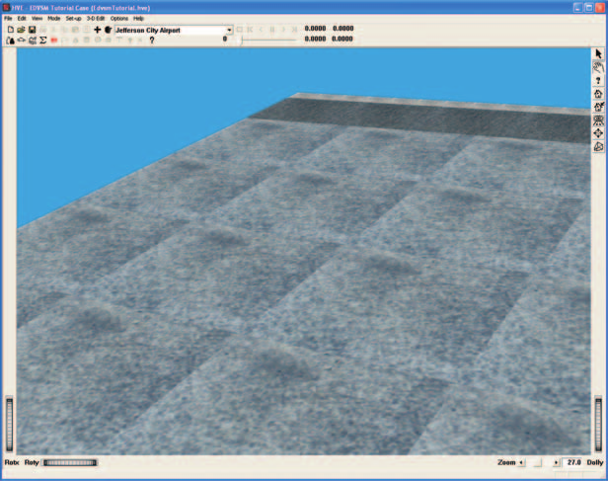Open file using the folder icon

[x=21, y=30]
